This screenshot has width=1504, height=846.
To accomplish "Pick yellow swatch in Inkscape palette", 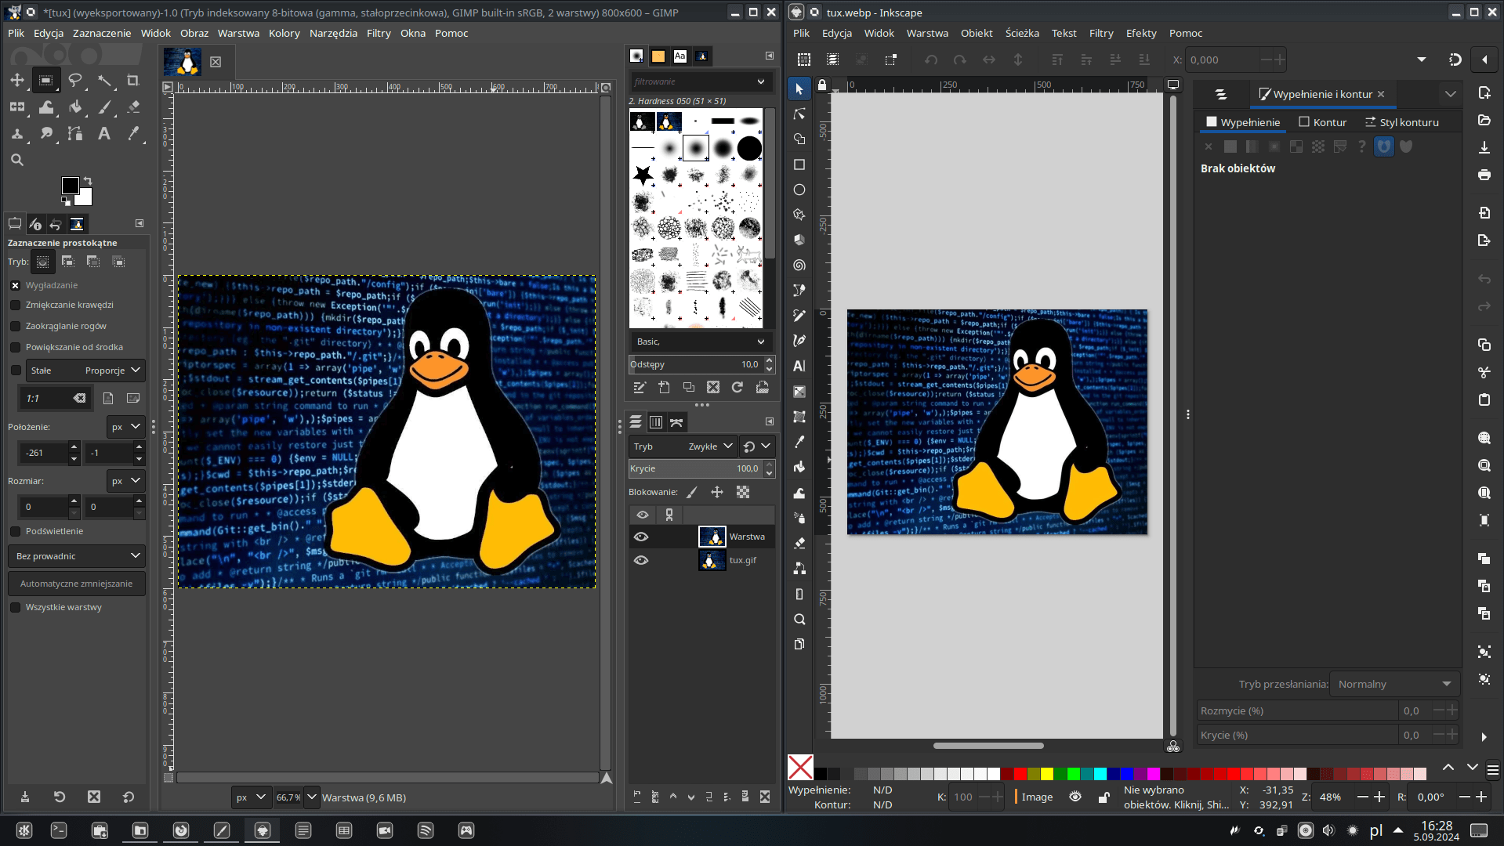I will click(x=1047, y=774).
